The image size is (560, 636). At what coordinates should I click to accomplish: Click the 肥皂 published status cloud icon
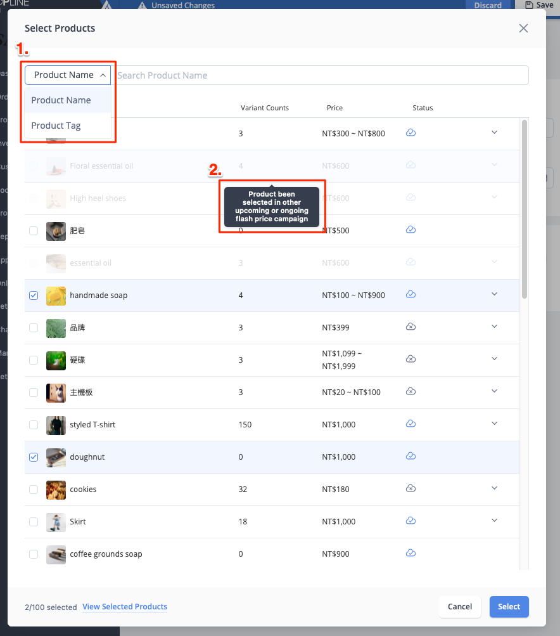point(411,230)
